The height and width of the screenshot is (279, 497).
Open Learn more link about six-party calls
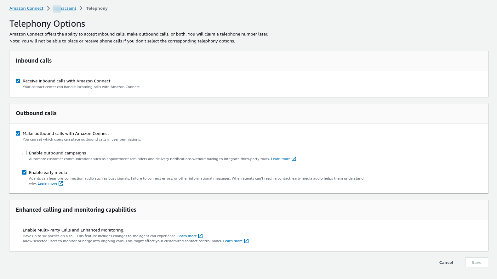tap(187, 236)
